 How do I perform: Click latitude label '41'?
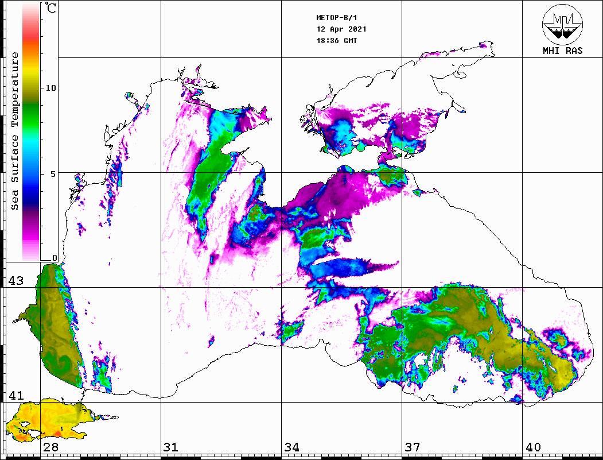(x=15, y=396)
